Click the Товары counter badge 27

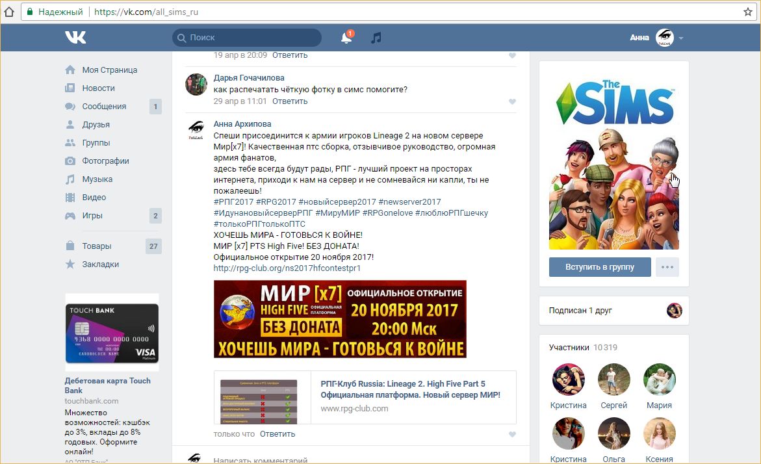153,246
